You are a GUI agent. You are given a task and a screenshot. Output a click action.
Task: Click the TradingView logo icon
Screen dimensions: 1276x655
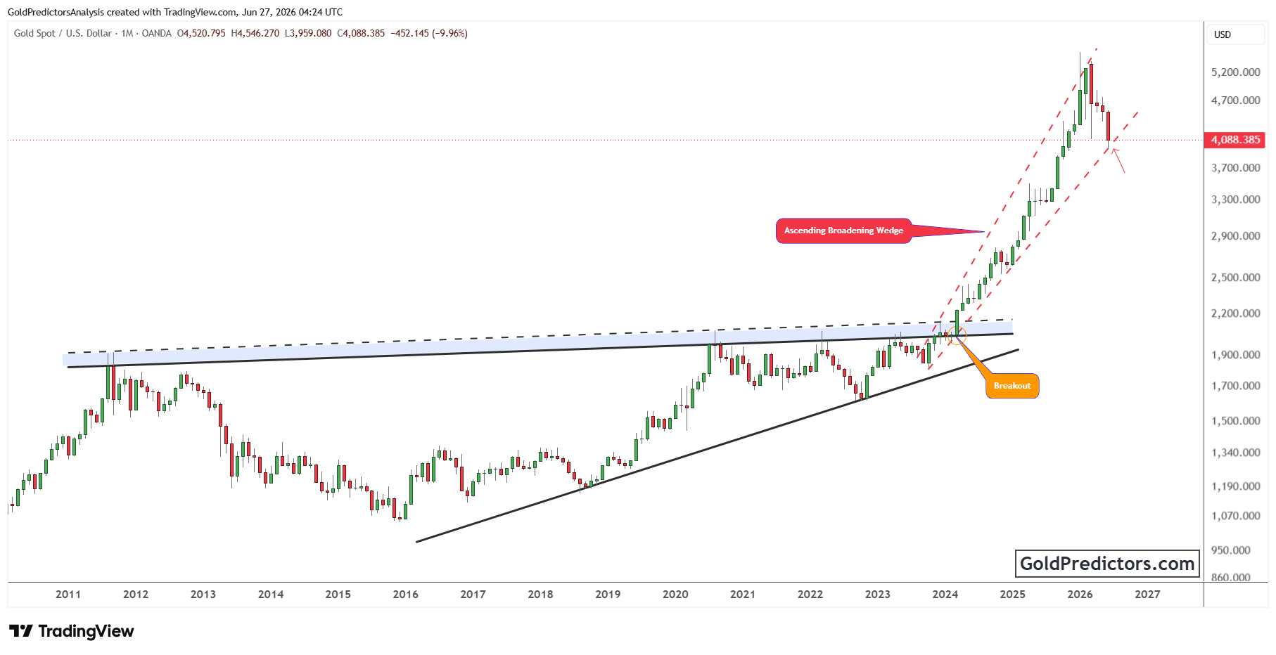(21, 631)
